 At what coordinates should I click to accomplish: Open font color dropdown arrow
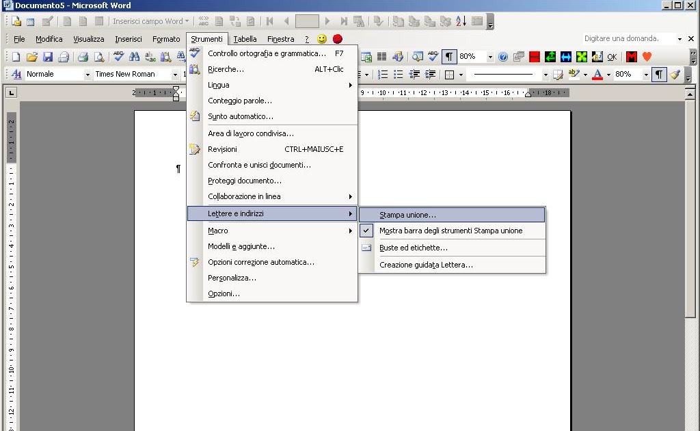[x=608, y=75]
